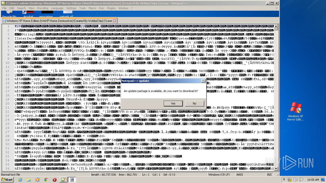The width and height of the screenshot is (326, 183).
Task: Click the MZP text on line 1
Action: [x=18, y=26]
